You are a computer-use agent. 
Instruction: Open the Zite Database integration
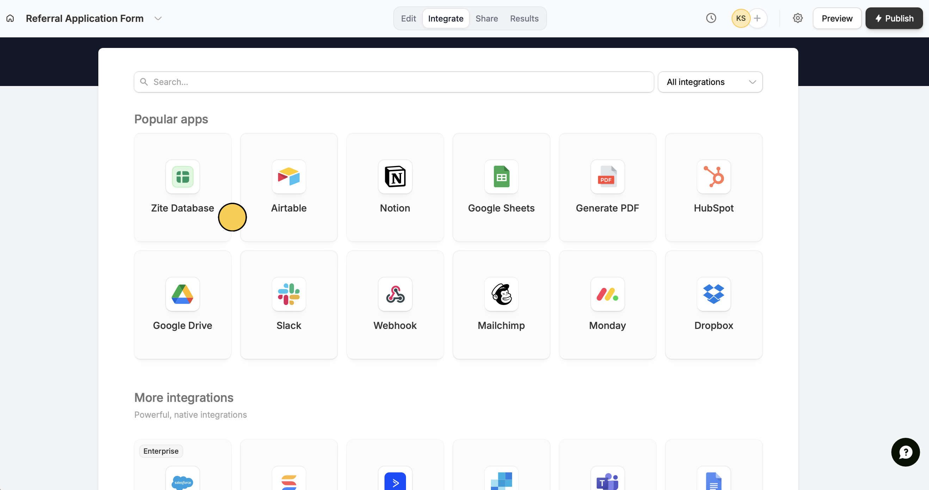(x=183, y=187)
